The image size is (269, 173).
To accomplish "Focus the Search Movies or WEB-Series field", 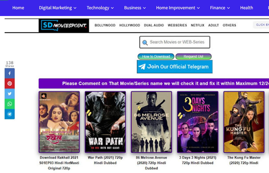I will point(175,42).
